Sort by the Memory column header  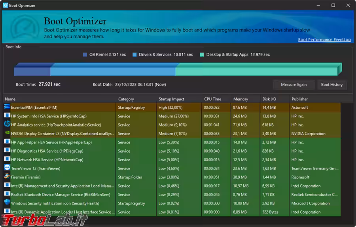[x=240, y=99]
